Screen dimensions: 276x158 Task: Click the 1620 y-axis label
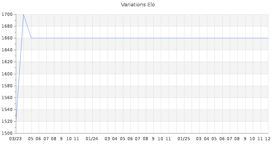tap(7, 62)
